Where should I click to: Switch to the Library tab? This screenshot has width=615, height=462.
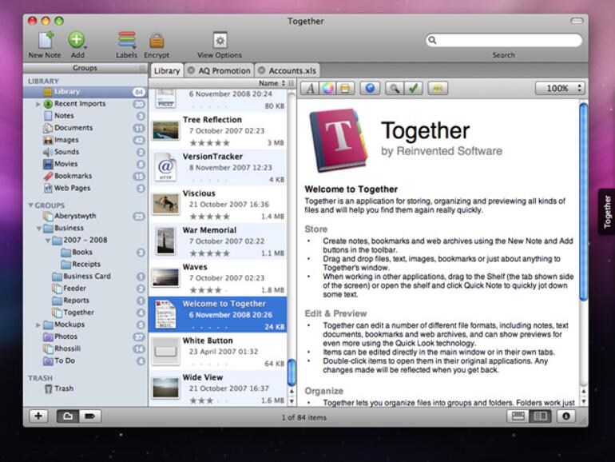(167, 70)
